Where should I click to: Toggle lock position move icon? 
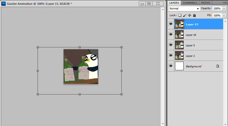tap(190, 15)
